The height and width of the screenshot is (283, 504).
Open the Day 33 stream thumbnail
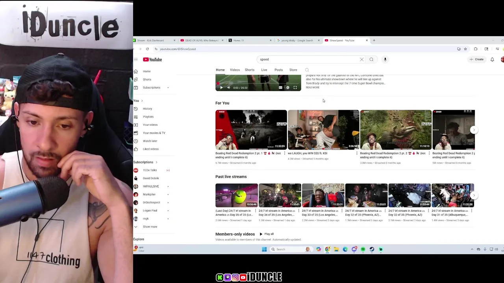(323, 195)
